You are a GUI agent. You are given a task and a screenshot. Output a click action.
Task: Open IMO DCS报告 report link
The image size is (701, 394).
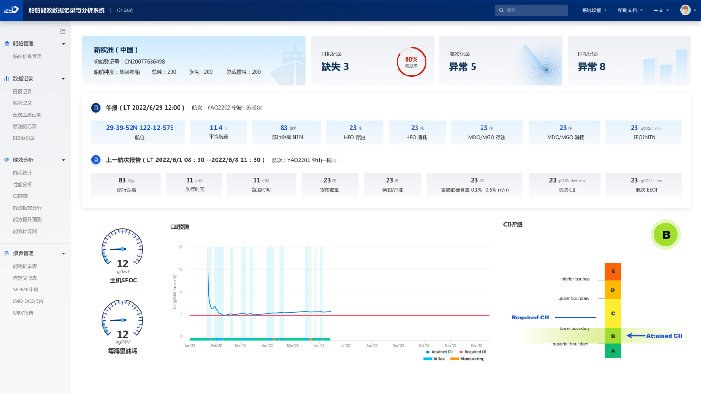(x=28, y=301)
